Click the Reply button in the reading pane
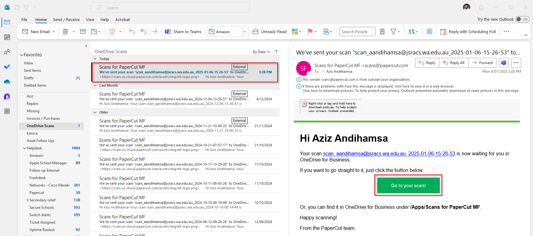 (427, 63)
